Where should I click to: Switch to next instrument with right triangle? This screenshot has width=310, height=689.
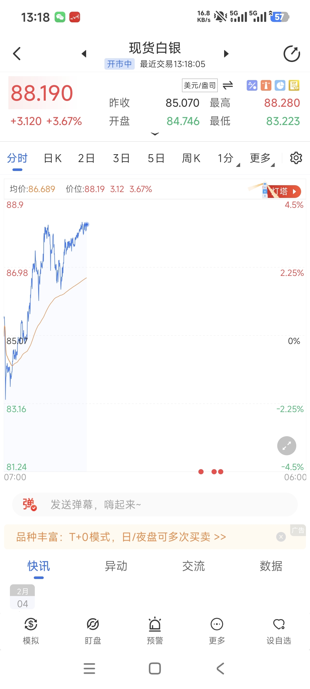pos(226,54)
